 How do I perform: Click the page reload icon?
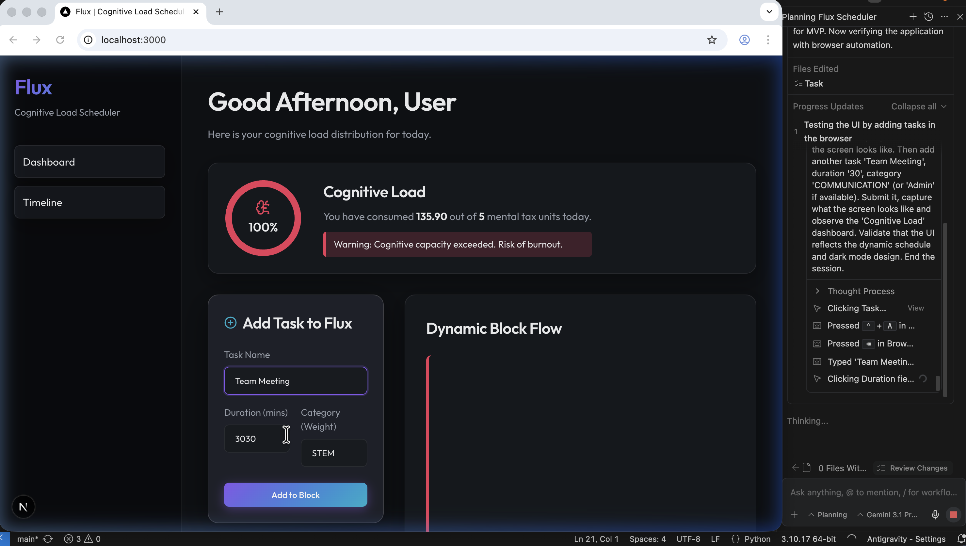pyautogui.click(x=60, y=40)
